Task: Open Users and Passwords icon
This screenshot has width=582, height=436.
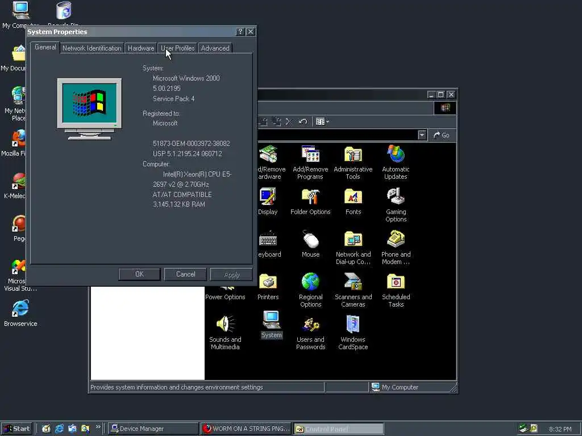Action: click(310, 333)
